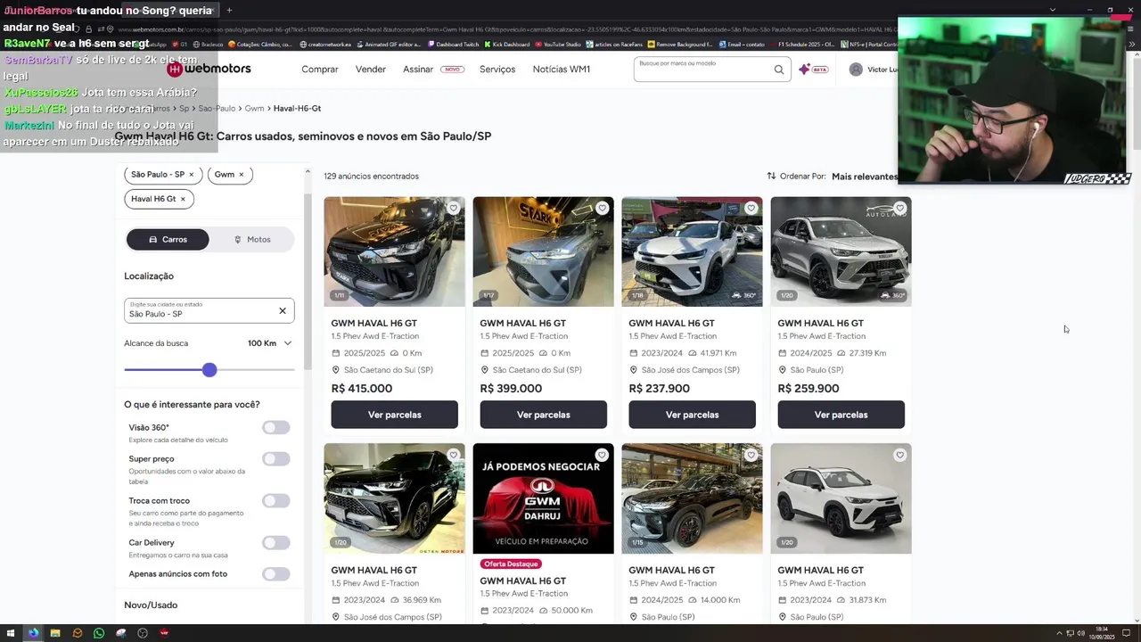This screenshot has height=642, width=1141.
Task: Open the Comprar menu
Action: tap(320, 70)
